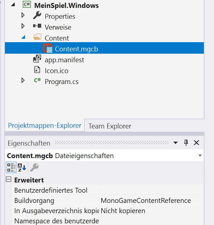Image resolution: width=214 pixels, height=225 pixels.
Task: Click the Properties wrench icon
Action: 37,16
